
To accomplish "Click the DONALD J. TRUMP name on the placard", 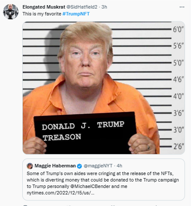I will pos(83,125).
